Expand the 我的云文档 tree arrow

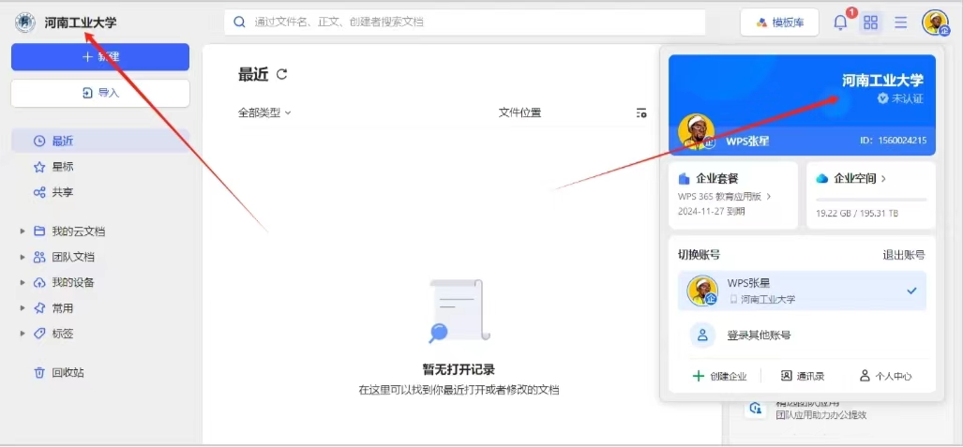23,231
